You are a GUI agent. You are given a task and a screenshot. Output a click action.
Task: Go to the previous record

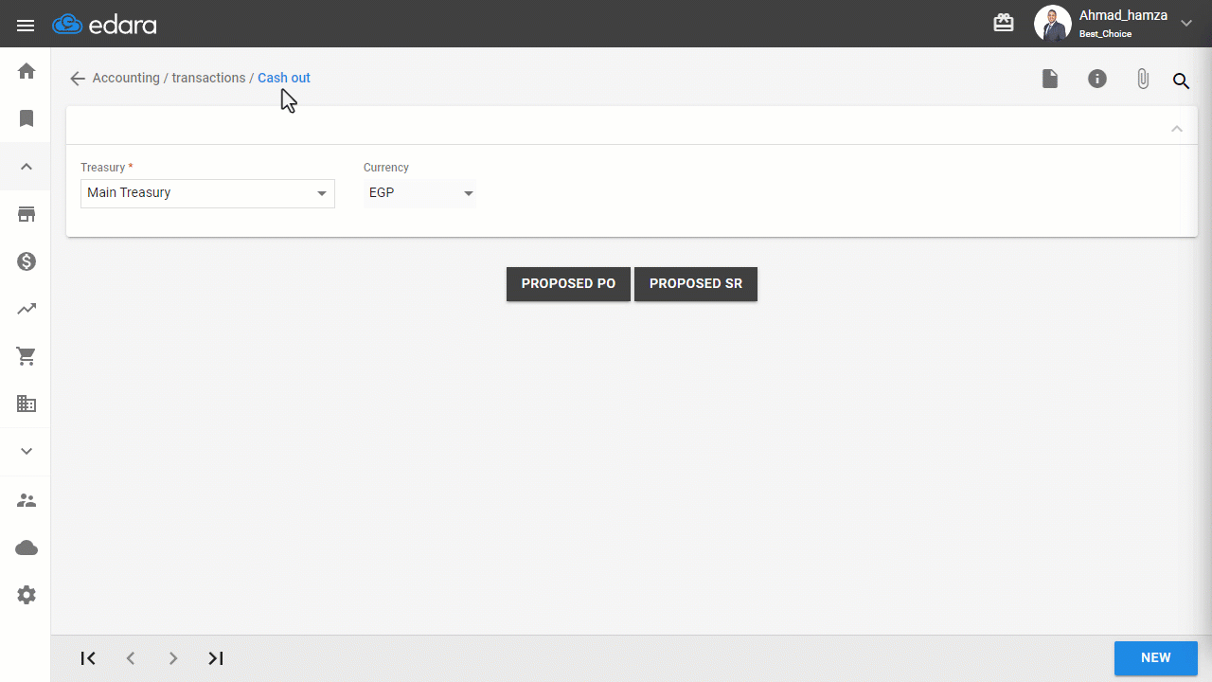click(x=131, y=658)
